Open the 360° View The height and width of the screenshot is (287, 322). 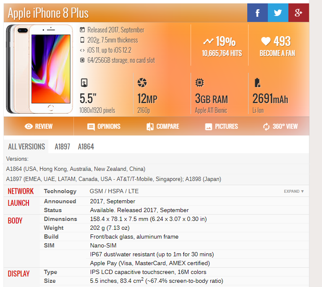coord(280,126)
